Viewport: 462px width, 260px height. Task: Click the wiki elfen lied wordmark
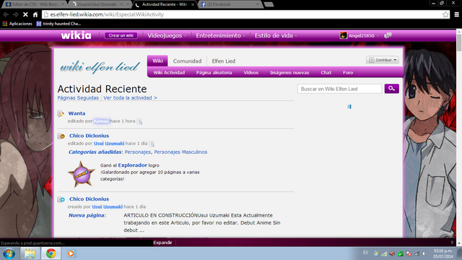100,67
